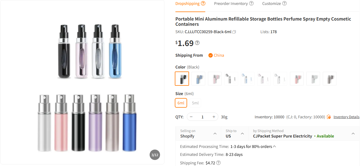
Task: Click the help icon beside Dropshipping tab
Action: pos(203,3)
